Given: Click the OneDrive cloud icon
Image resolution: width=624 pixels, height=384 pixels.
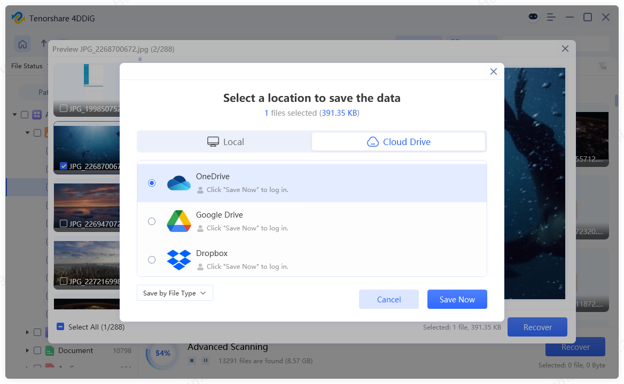Looking at the screenshot, I should tap(178, 182).
